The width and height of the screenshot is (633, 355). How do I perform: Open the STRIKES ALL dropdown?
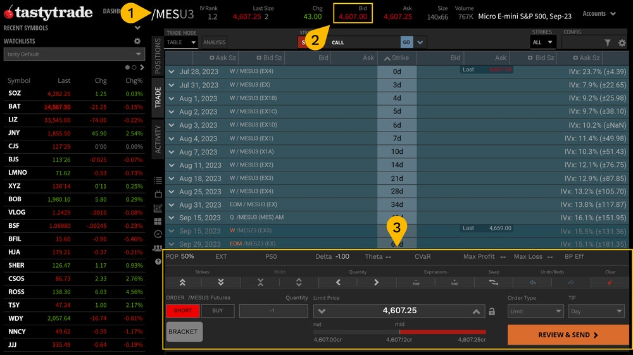point(542,42)
